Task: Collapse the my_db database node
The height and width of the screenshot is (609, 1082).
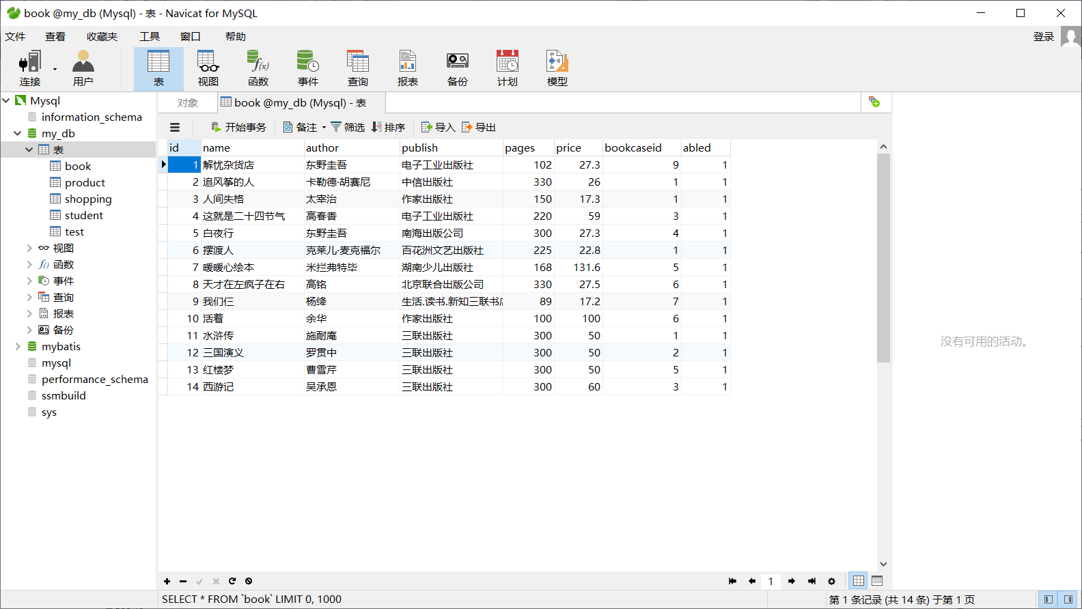Action: click(18, 133)
